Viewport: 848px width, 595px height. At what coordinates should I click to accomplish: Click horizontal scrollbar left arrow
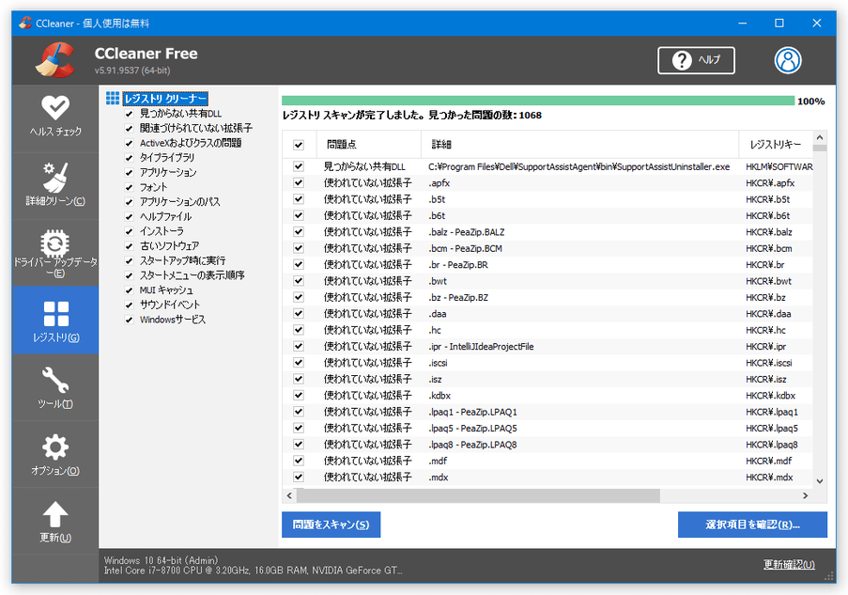(289, 495)
